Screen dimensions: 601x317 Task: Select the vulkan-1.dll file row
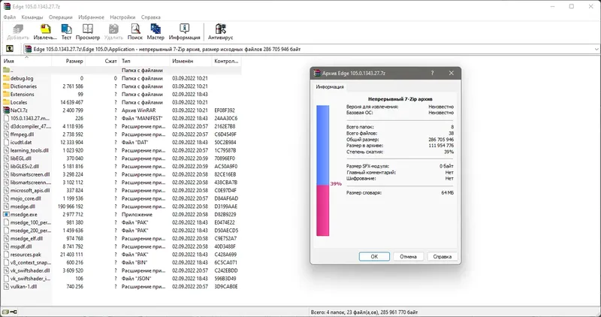[121, 286]
